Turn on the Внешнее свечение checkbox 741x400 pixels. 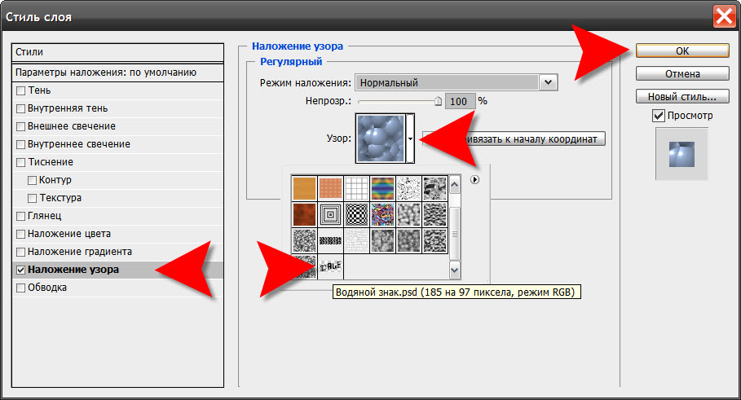(21, 126)
